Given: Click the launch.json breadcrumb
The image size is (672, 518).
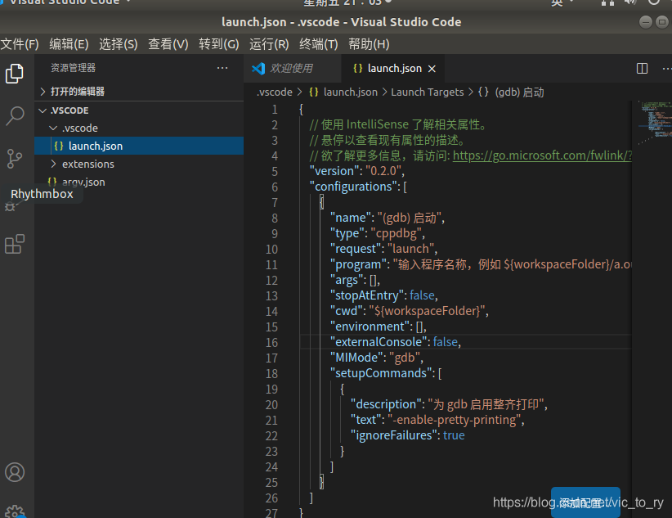Looking at the screenshot, I should tap(350, 92).
